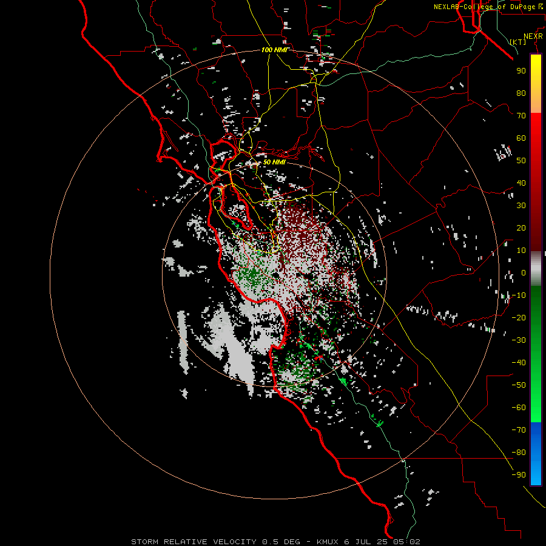
Task: Select the 70 value on the velocity scale
Action: pyautogui.click(x=521, y=116)
